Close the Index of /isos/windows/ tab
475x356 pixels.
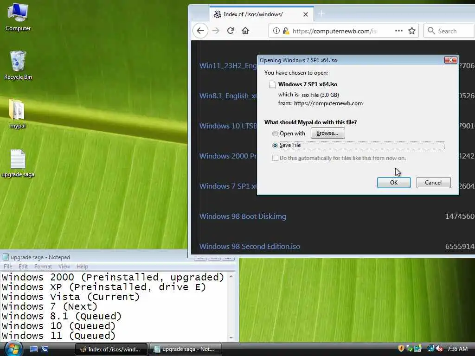(306, 14)
